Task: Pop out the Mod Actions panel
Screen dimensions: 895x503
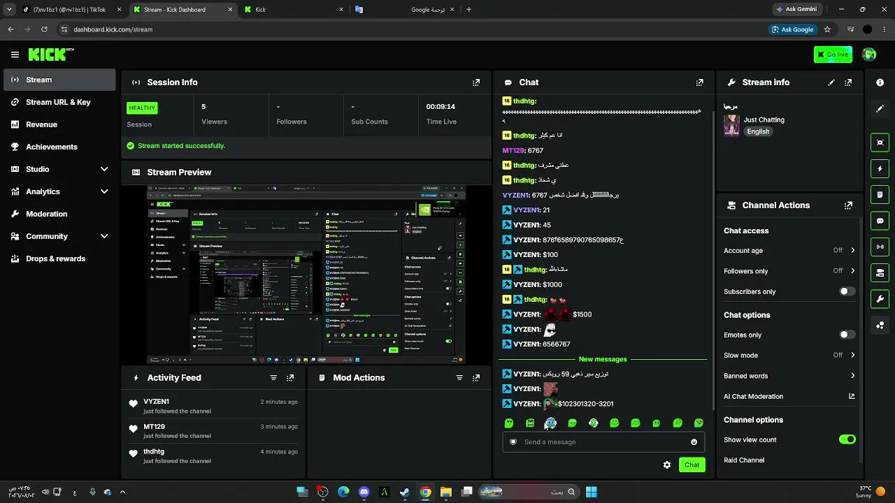Action: pos(476,378)
